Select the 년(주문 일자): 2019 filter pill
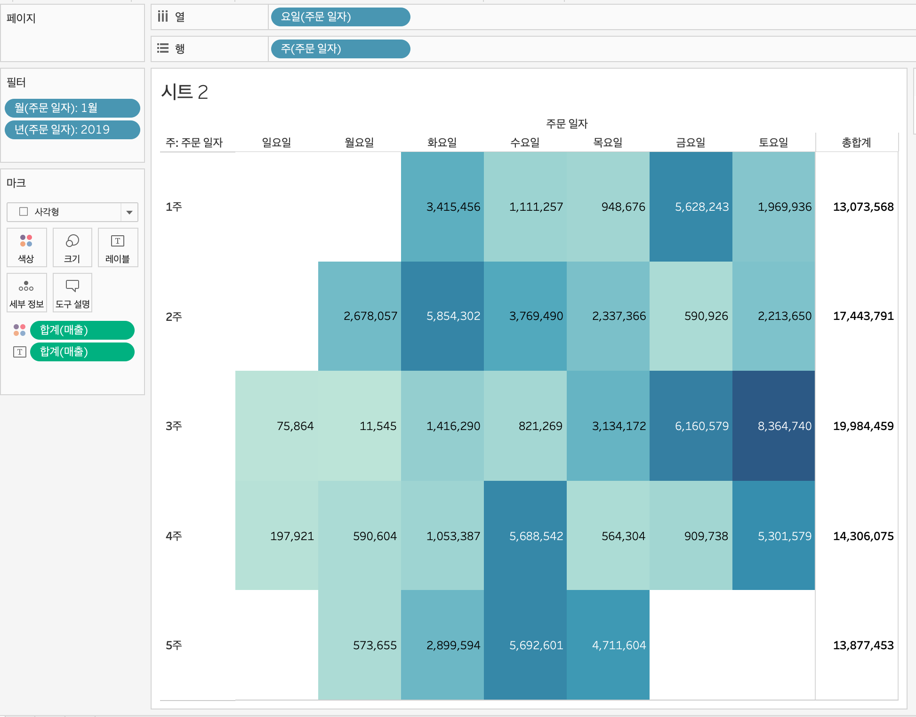Viewport: 916px width, 717px height. (72, 130)
